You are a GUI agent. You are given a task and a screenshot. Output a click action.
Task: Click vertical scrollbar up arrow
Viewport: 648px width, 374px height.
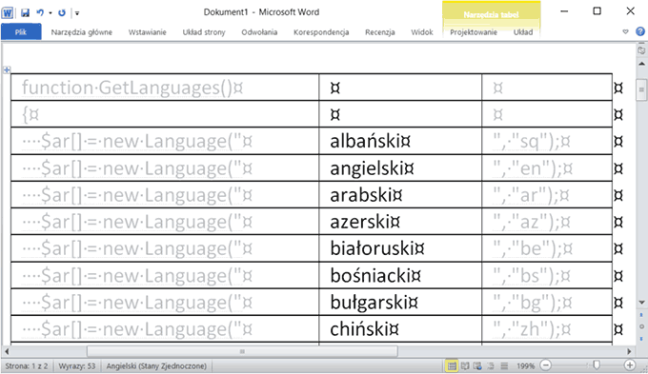pos(641,64)
